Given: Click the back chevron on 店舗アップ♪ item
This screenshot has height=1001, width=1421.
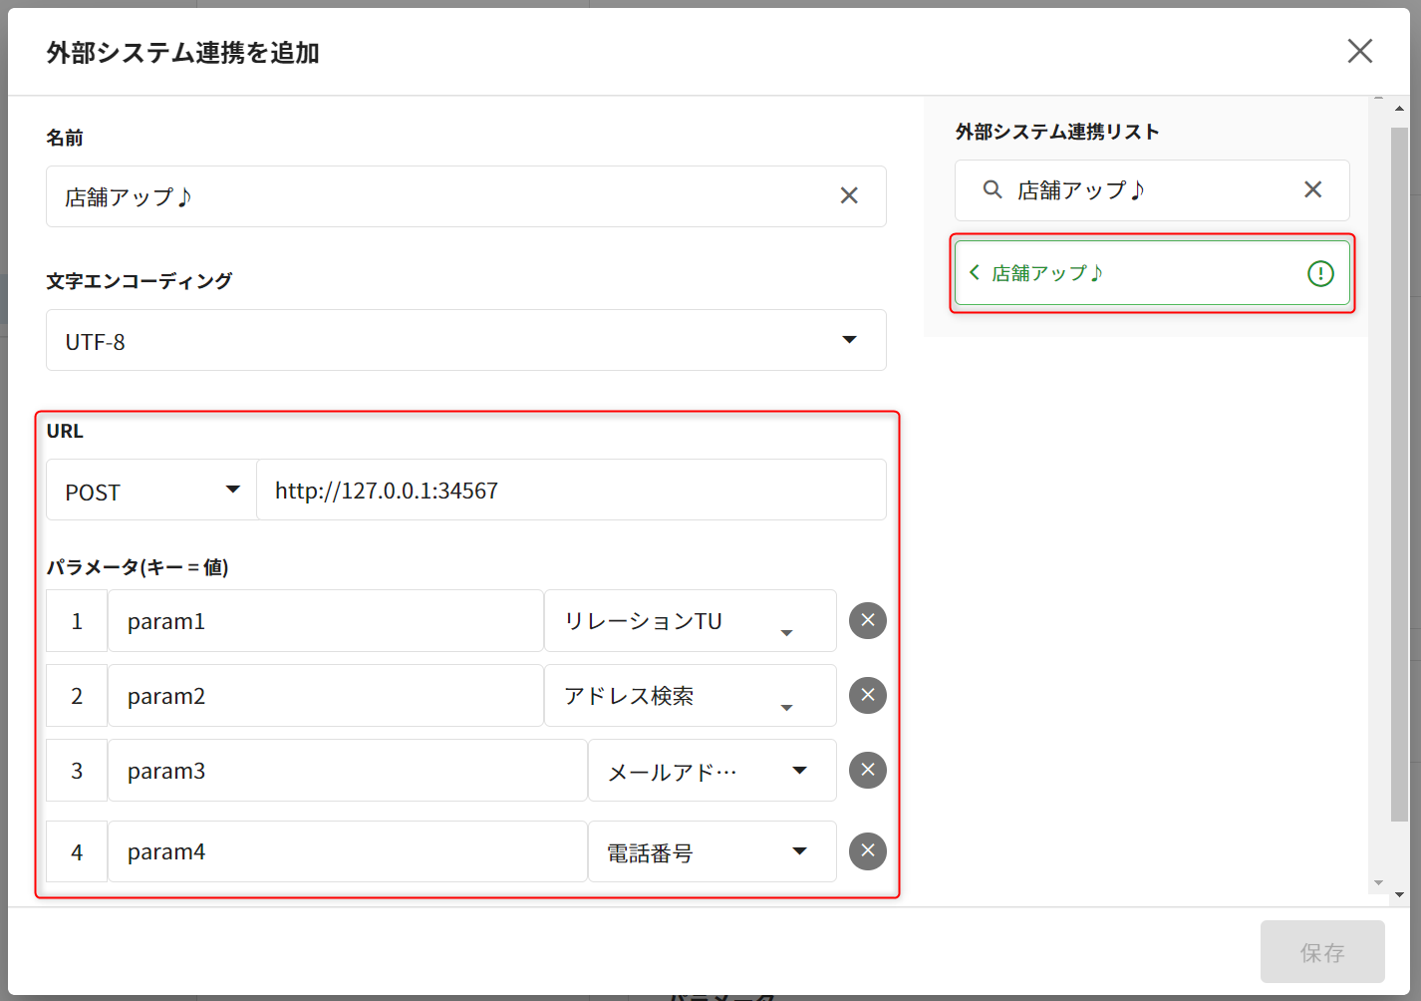Looking at the screenshot, I should click(975, 272).
